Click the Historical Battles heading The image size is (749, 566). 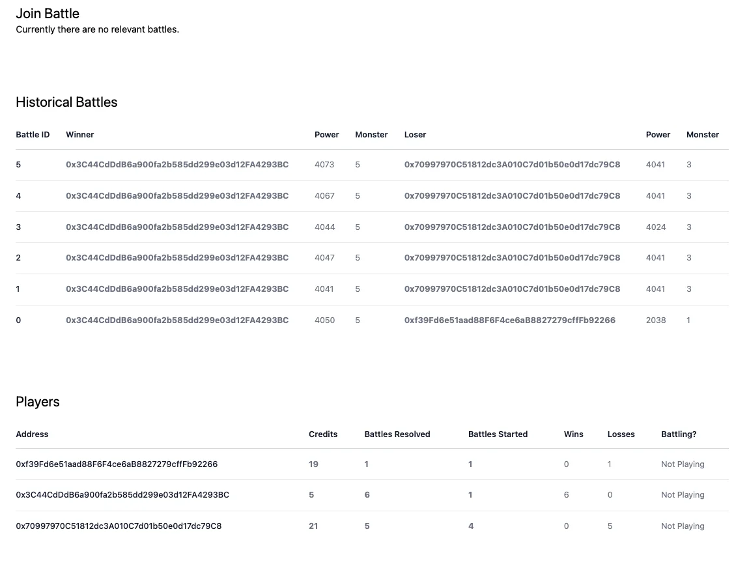tap(66, 102)
